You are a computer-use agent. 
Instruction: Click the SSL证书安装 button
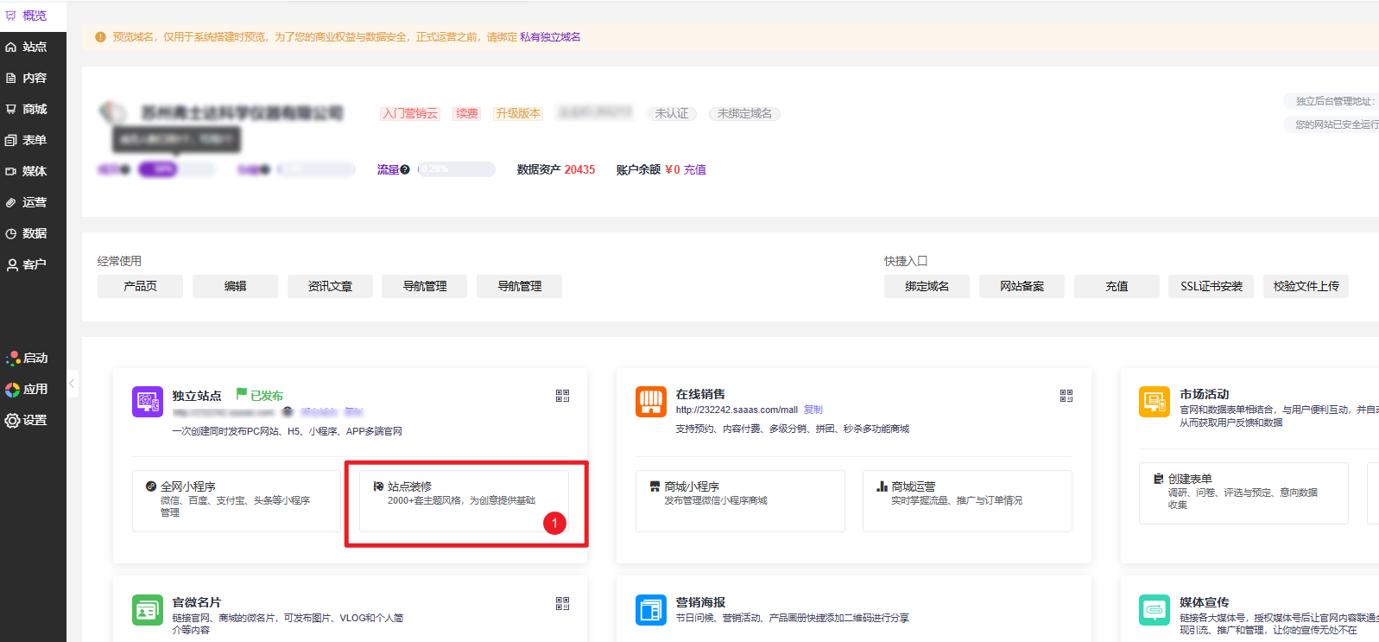tap(1211, 286)
